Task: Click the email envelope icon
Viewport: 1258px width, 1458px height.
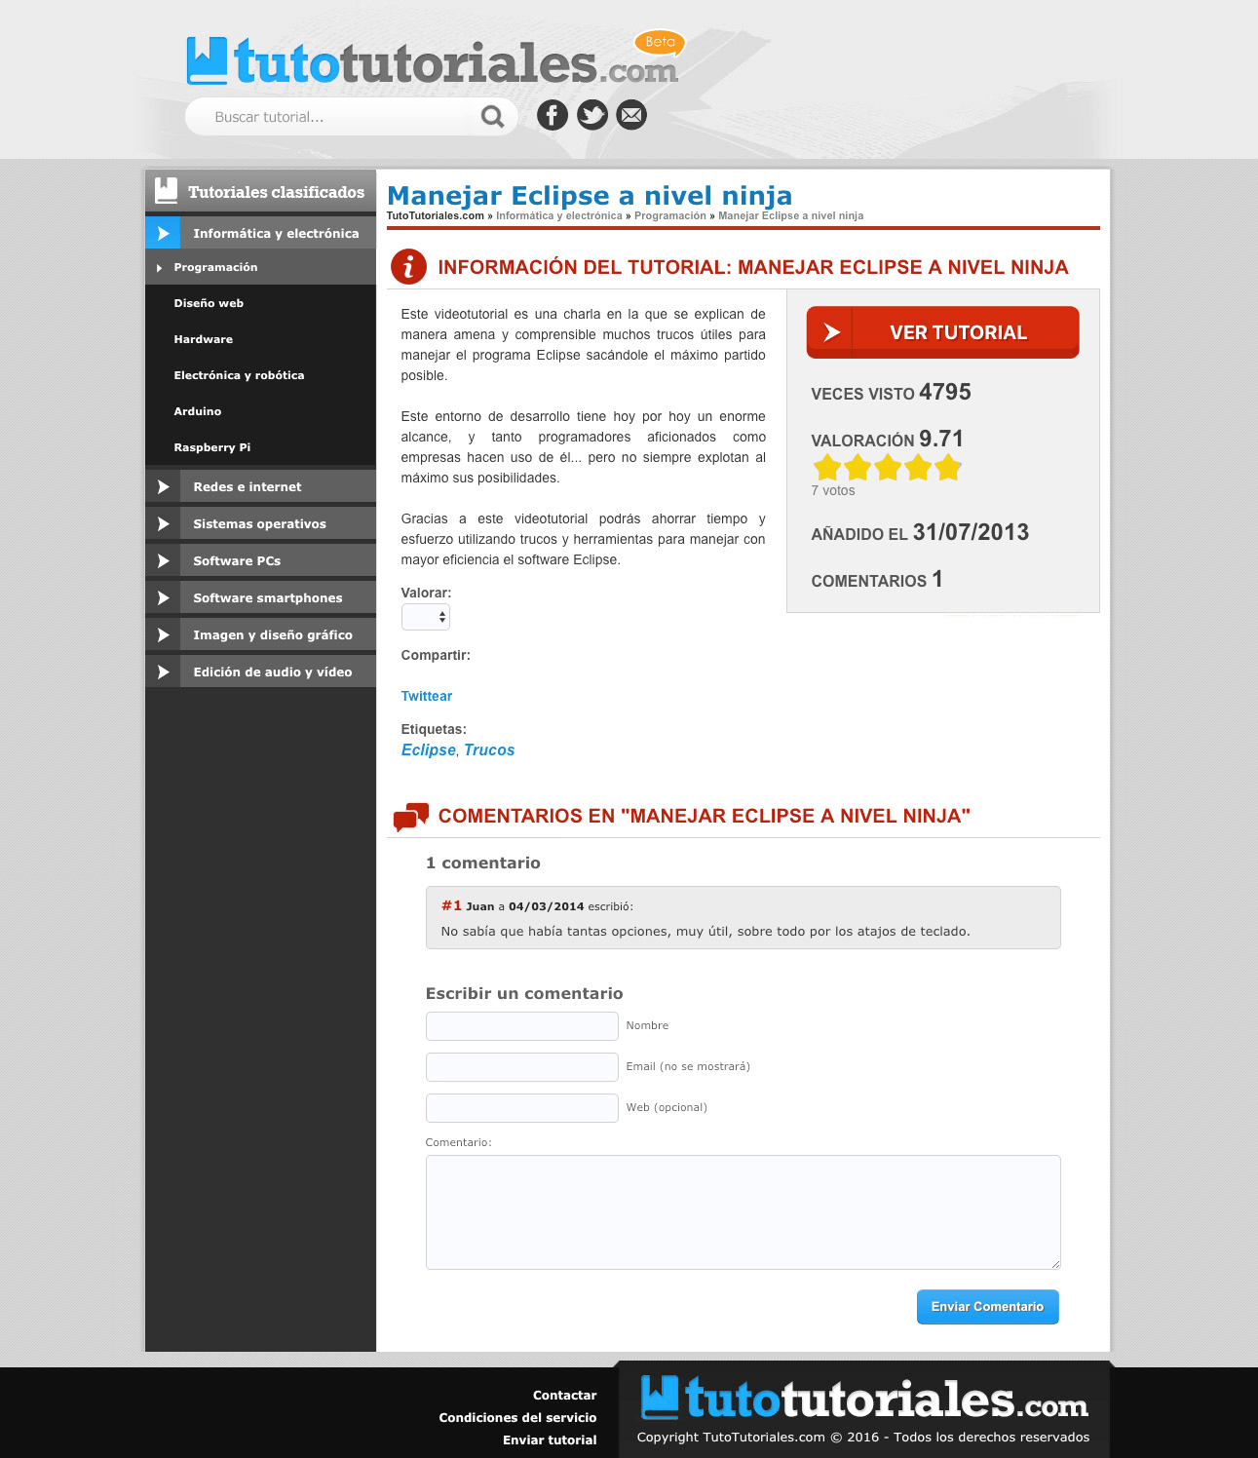Action: coord(631,115)
